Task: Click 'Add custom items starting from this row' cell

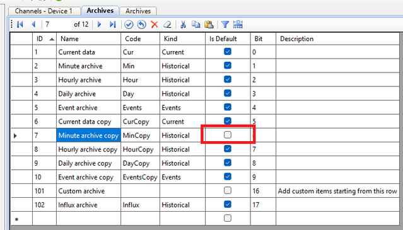Action: tap(337, 191)
